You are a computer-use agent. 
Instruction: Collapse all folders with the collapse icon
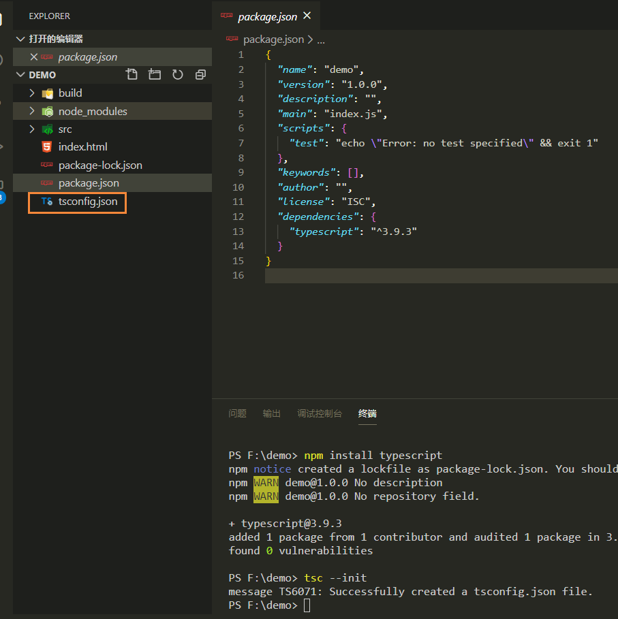click(x=200, y=75)
